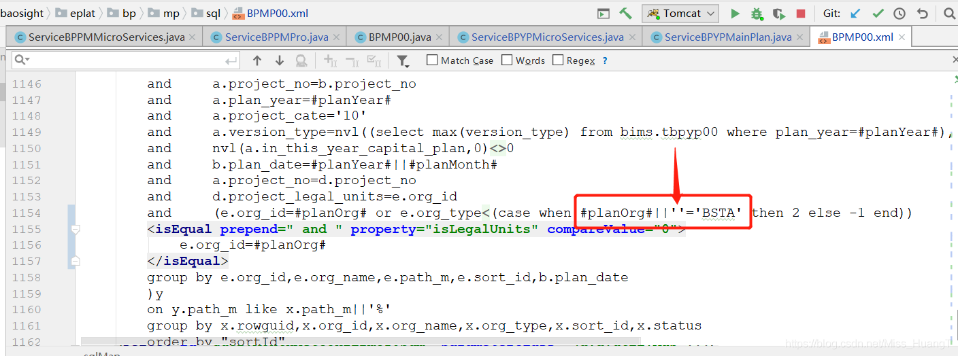The image size is (958, 356).
Task: Close the BPMP00.xml tab
Action: tap(901, 38)
